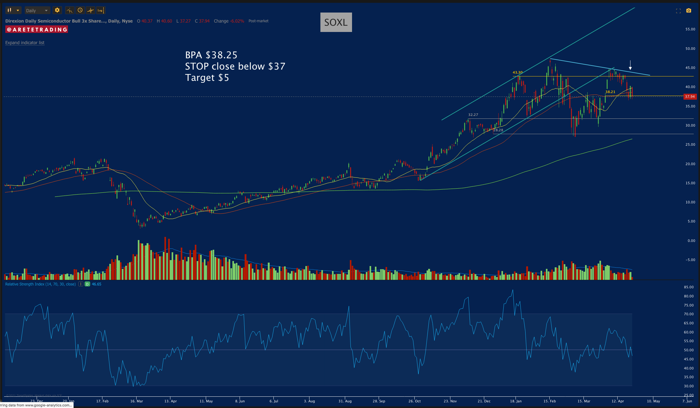Click the fullscreen icon at top right

tap(678, 11)
